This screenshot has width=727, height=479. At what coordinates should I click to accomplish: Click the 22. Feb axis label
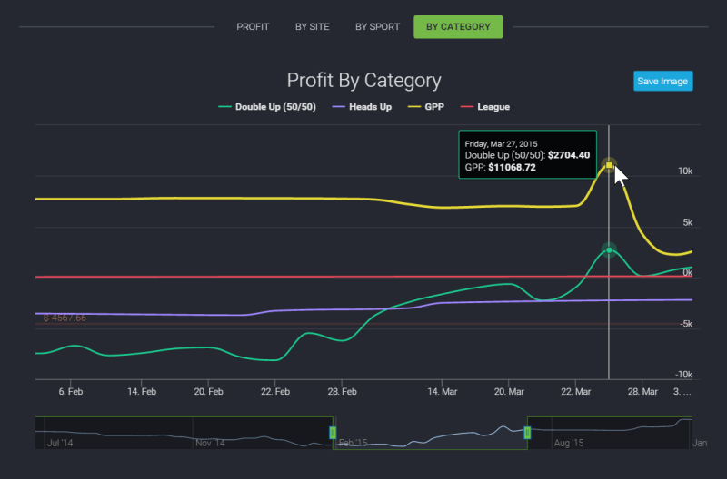tap(275, 392)
